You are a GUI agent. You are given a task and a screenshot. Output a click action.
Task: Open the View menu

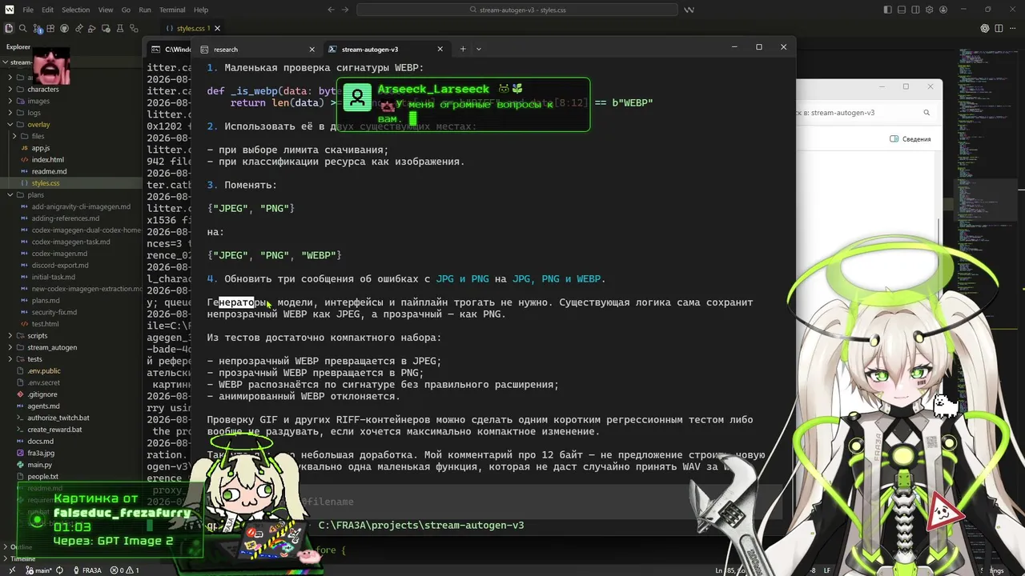(x=106, y=10)
